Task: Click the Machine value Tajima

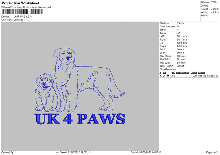Action: (x=181, y=23)
